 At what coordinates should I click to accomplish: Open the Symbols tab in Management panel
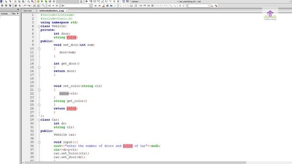point(4,14)
